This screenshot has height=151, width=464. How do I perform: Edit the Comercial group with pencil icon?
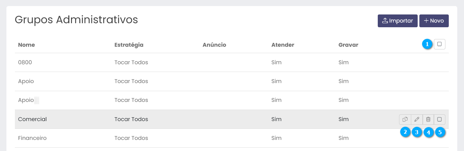[417, 119]
